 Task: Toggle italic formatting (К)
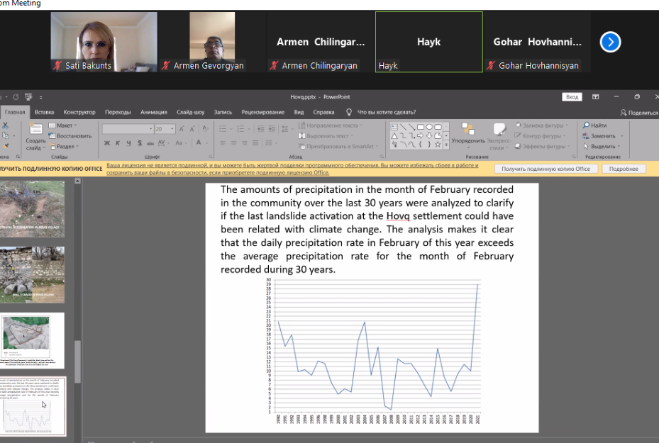[117, 143]
